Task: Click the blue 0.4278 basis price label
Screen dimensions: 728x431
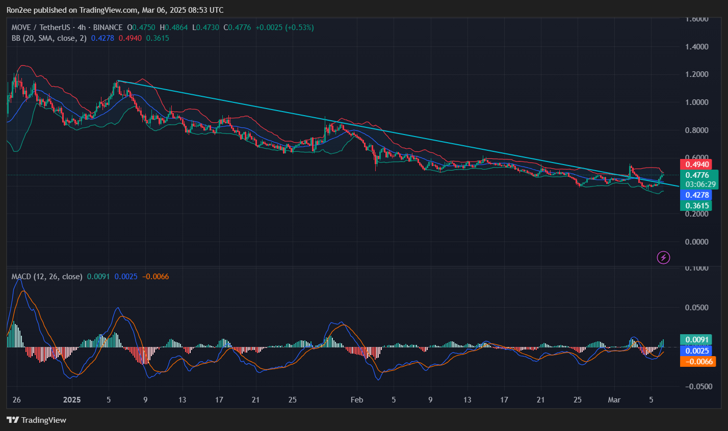Action: pyautogui.click(x=697, y=195)
